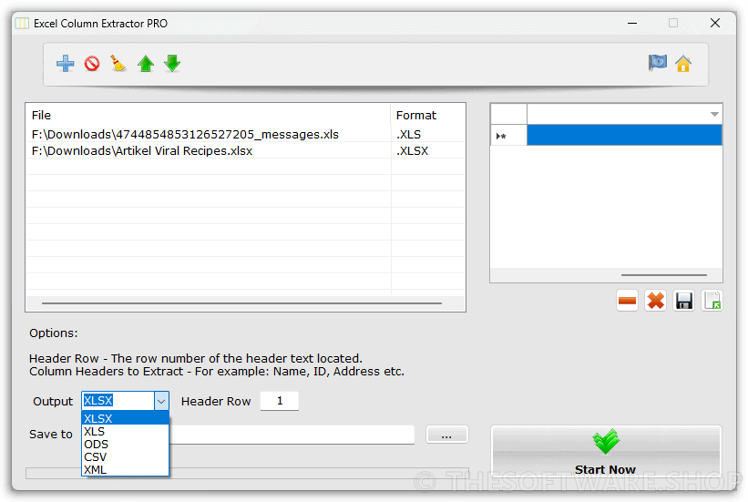Move file up with green up arrow
This screenshot has width=748, height=502.
point(146,64)
